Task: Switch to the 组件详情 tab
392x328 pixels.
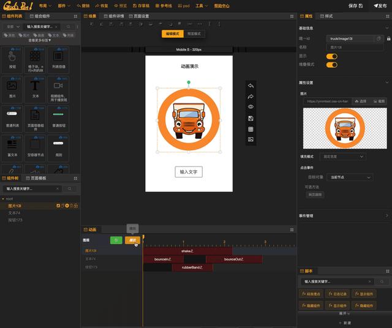Action: point(114,17)
